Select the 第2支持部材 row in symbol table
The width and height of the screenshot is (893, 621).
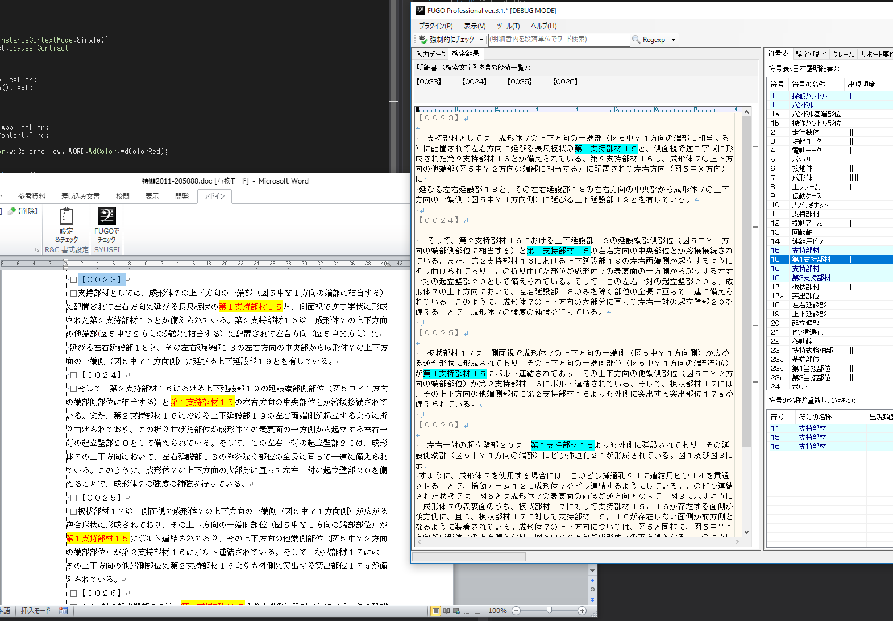[811, 278]
